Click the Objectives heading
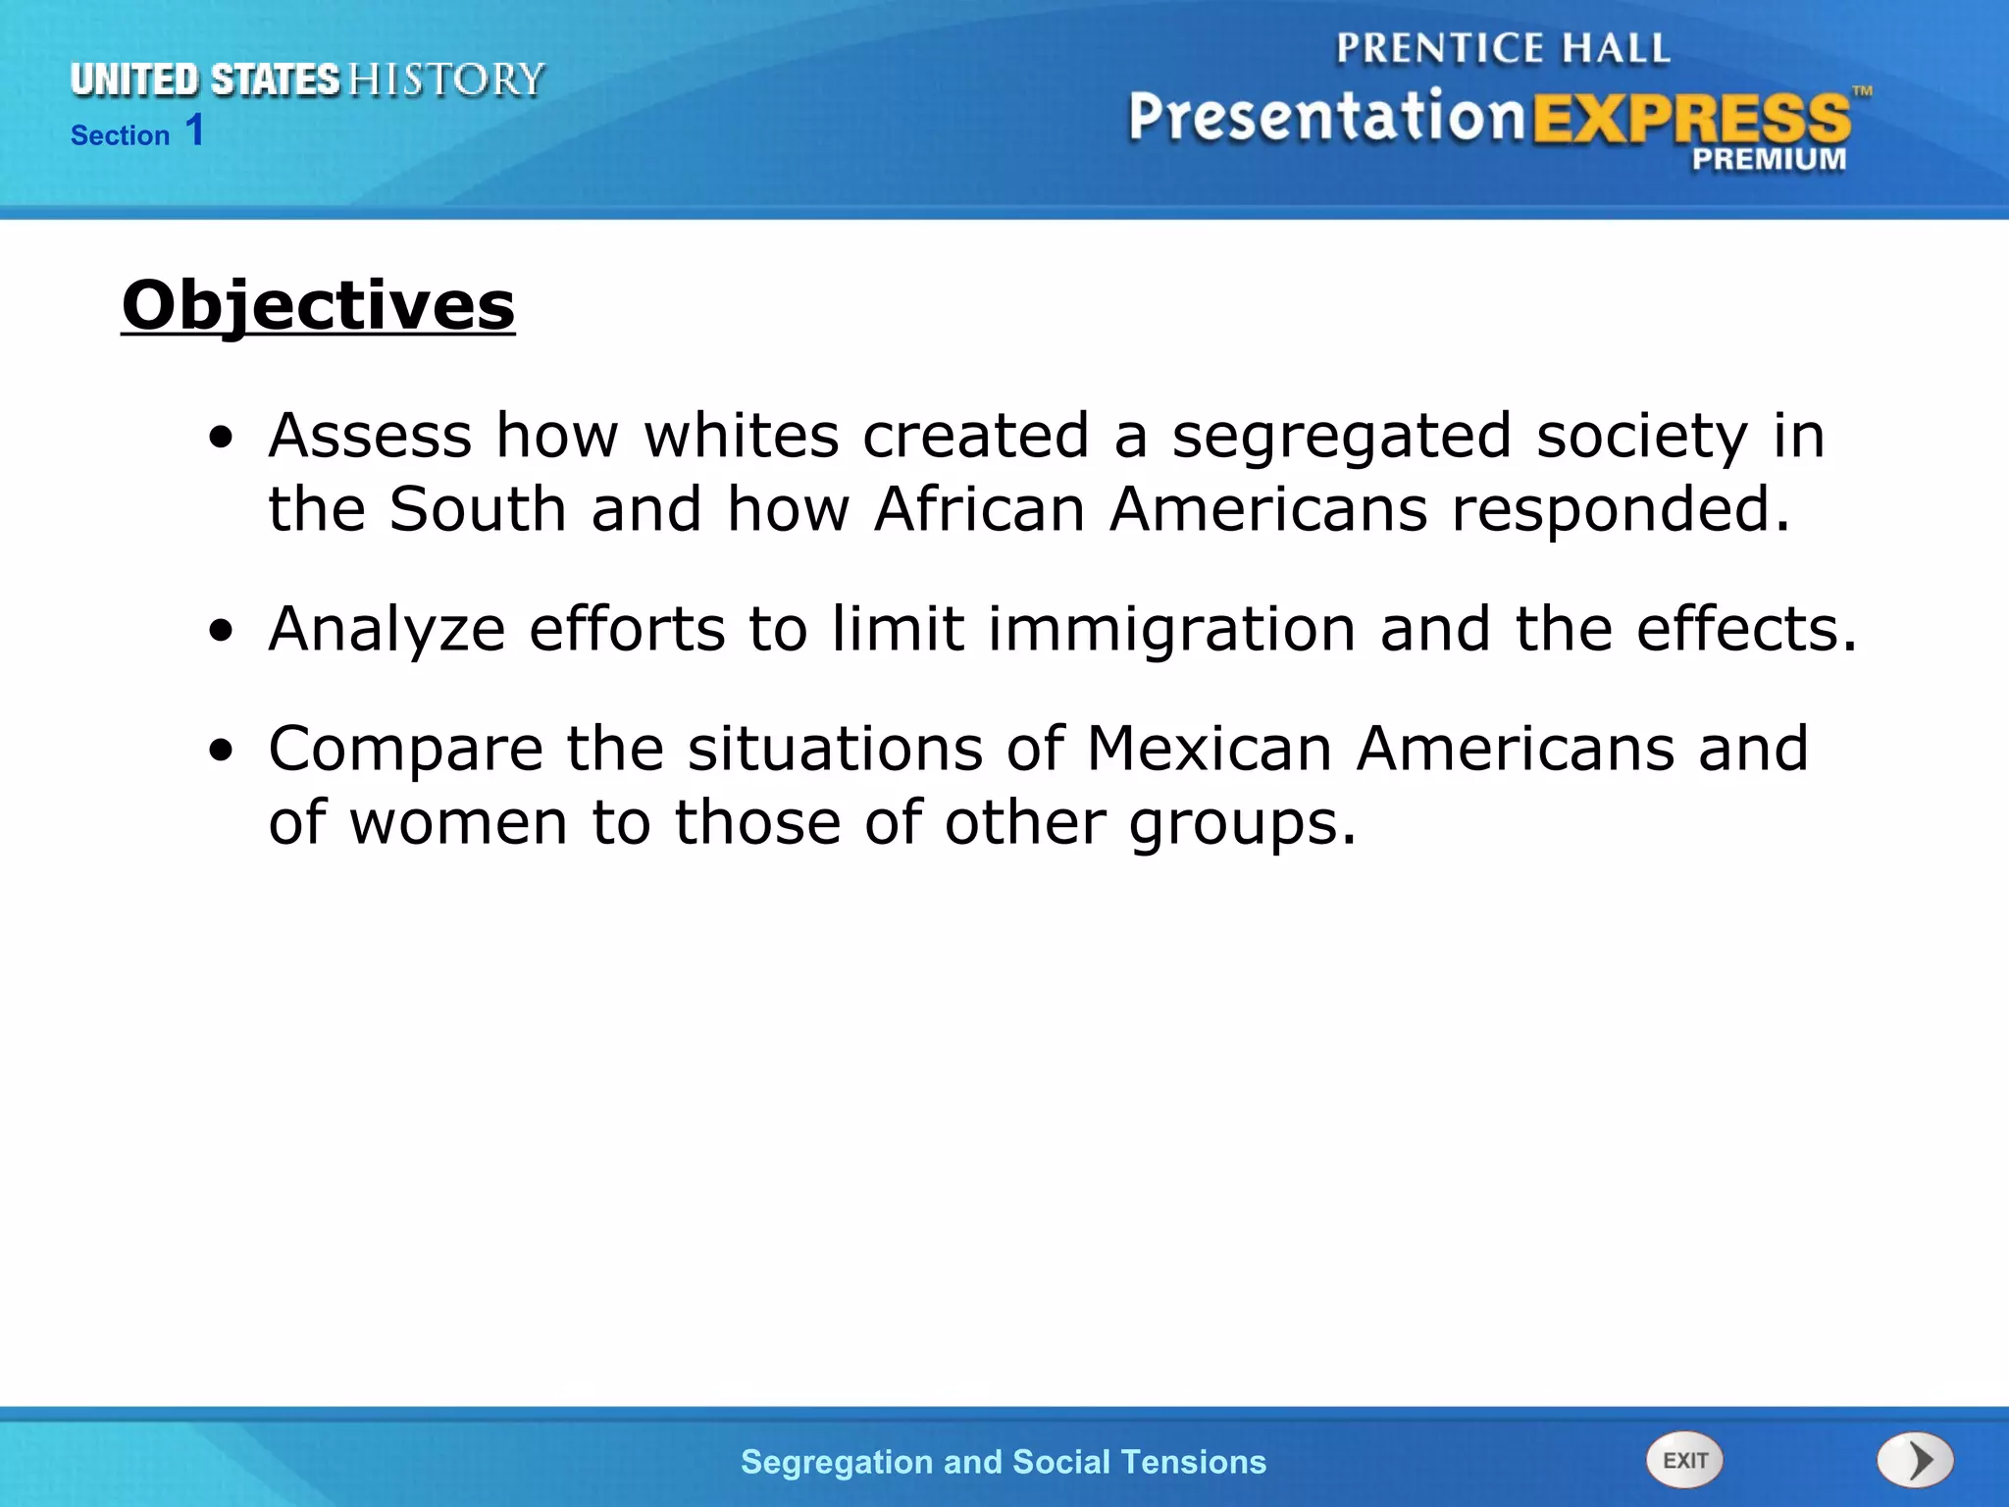The width and height of the screenshot is (2009, 1507). pos(318,305)
